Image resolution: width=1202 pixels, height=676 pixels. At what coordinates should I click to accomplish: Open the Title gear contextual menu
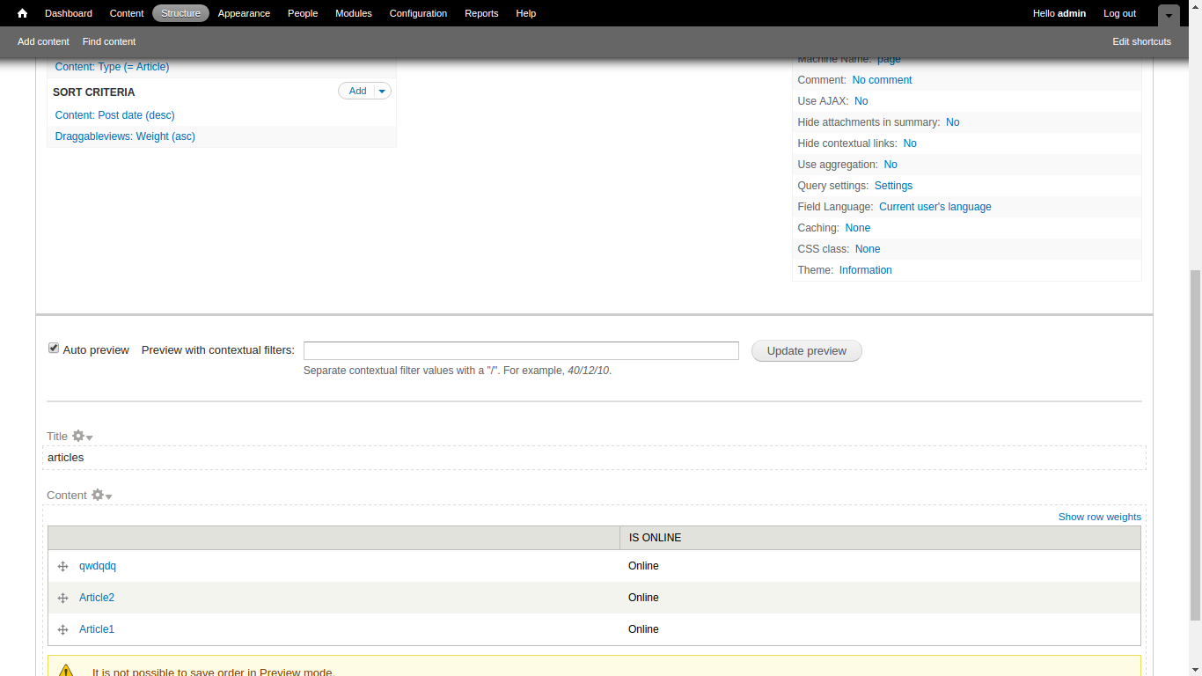click(82, 436)
